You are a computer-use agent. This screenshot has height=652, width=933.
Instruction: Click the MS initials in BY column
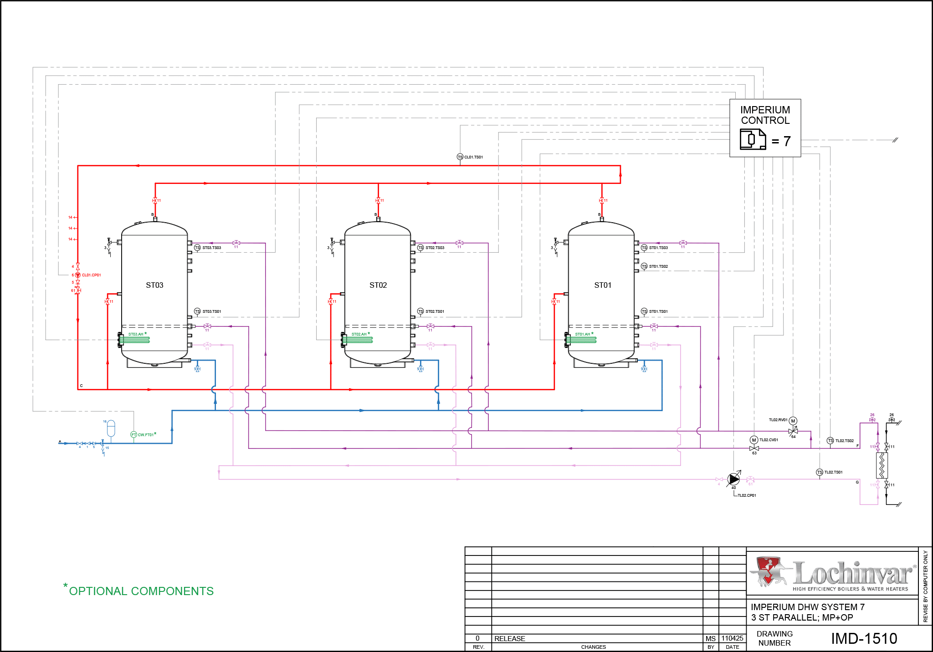(711, 639)
